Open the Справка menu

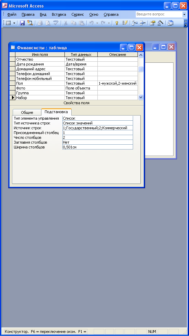111,14
